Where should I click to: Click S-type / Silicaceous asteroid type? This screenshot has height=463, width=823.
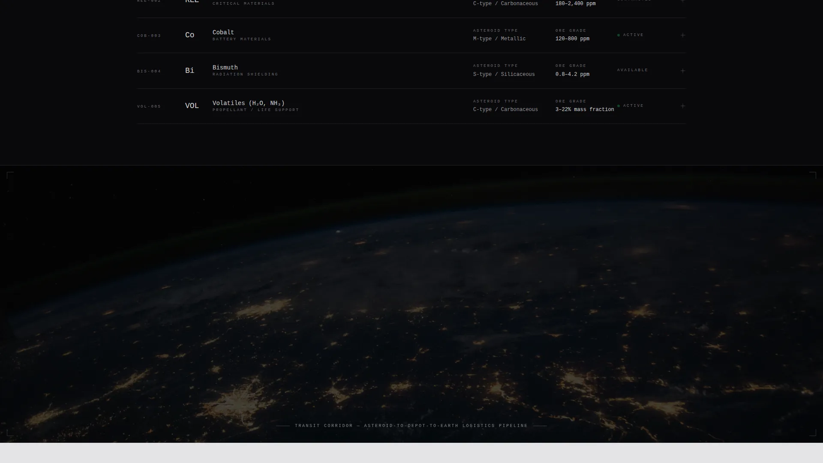[504, 75]
